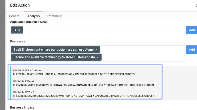Add an applicable business unit
The image size is (197, 110).
pyautogui.click(x=192, y=30)
